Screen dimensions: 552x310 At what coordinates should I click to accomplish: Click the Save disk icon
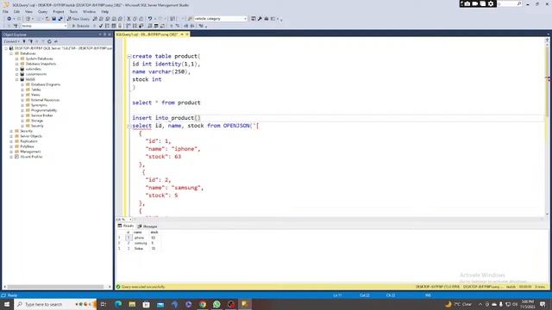(53, 19)
